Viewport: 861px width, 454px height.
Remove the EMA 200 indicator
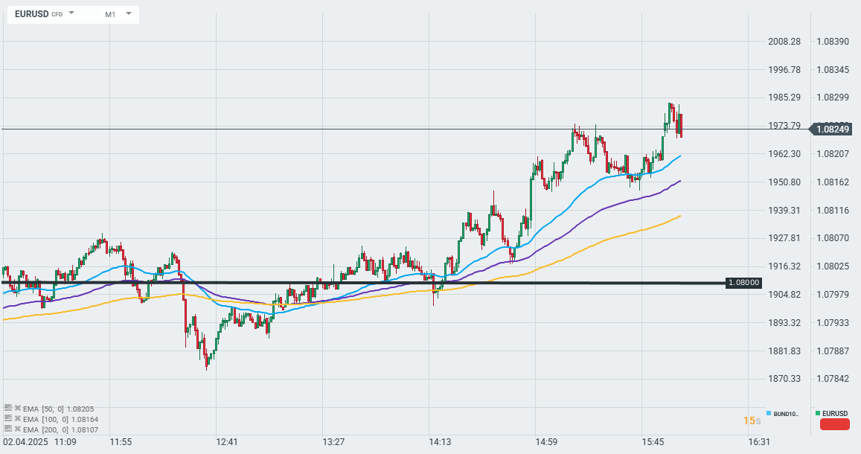point(17,429)
